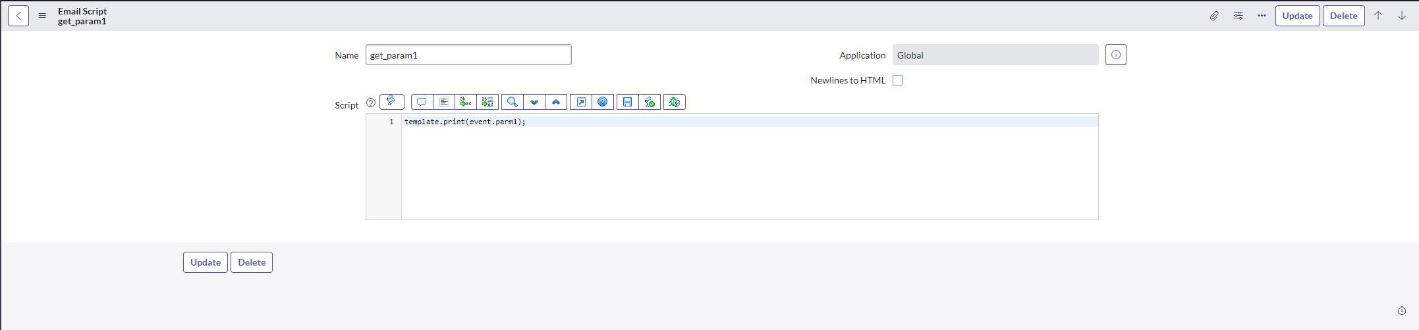Image resolution: width=1419 pixels, height=330 pixels.
Task: Toggle the syntax editor script icon
Action: (391, 101)
